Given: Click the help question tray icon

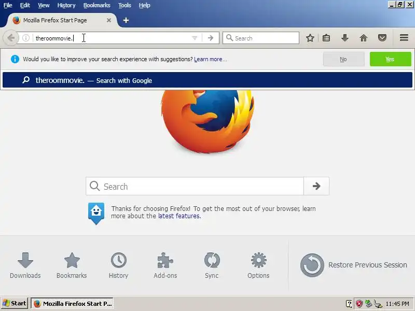Looking at the screenshot, I should (x=349, y=304).
